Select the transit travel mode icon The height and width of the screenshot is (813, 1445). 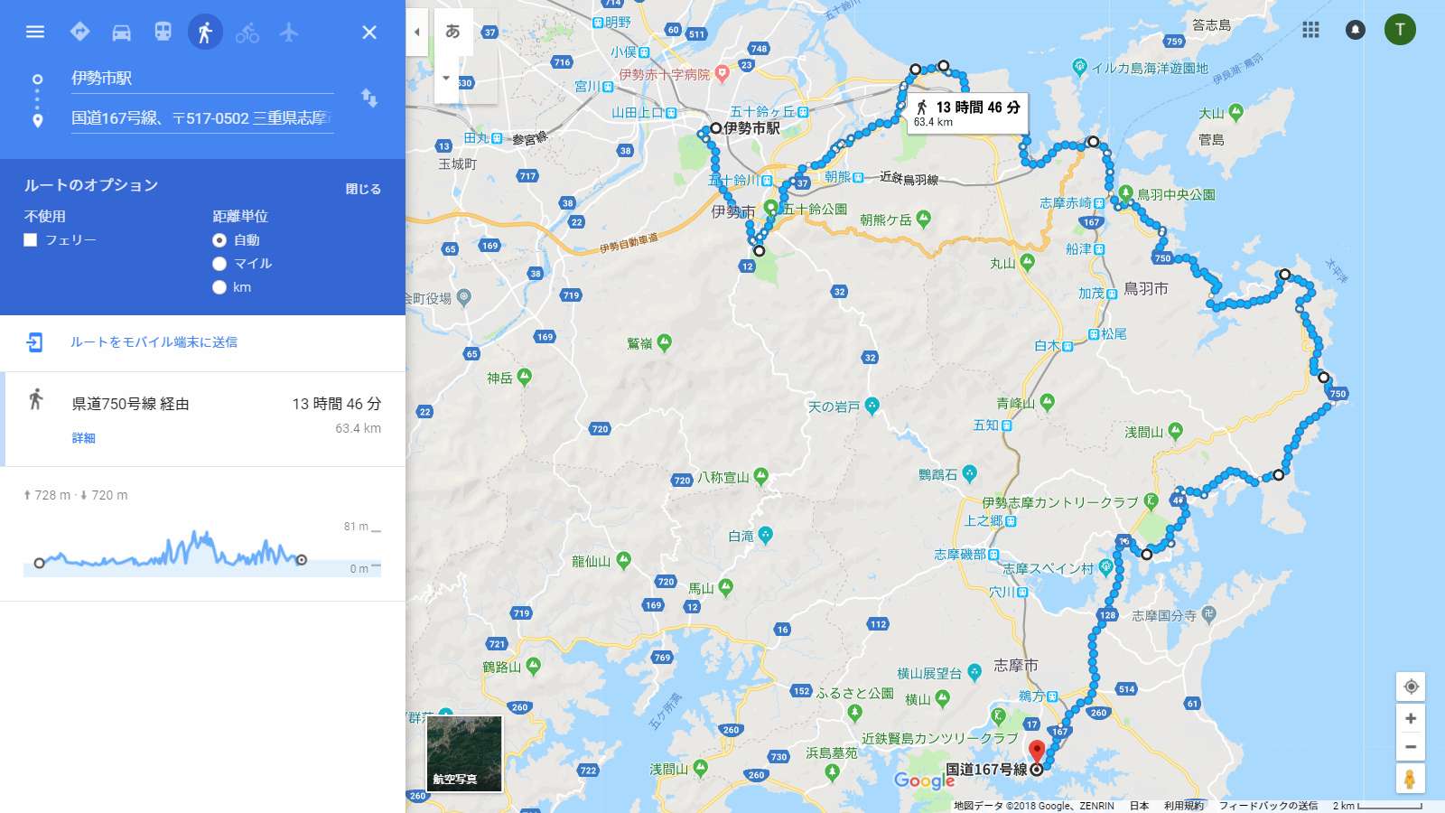(163, 32)
